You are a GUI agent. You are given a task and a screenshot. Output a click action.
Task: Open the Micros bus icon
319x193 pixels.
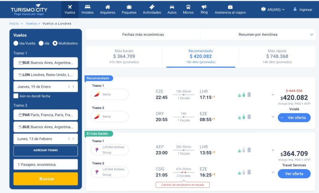coord(188,7)
